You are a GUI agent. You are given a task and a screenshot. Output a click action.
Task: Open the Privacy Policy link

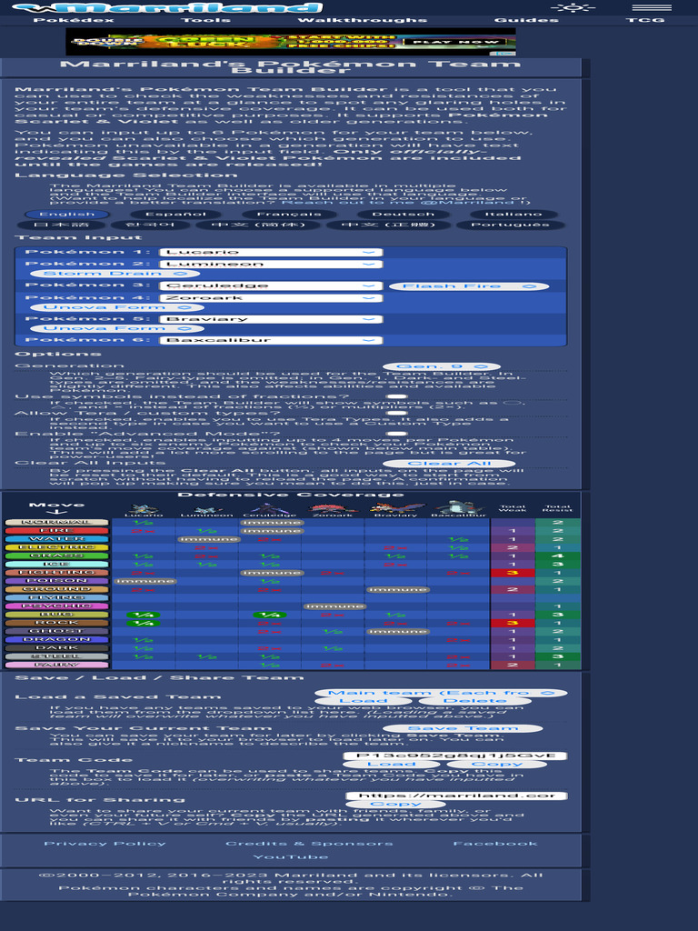coord(105,844)
